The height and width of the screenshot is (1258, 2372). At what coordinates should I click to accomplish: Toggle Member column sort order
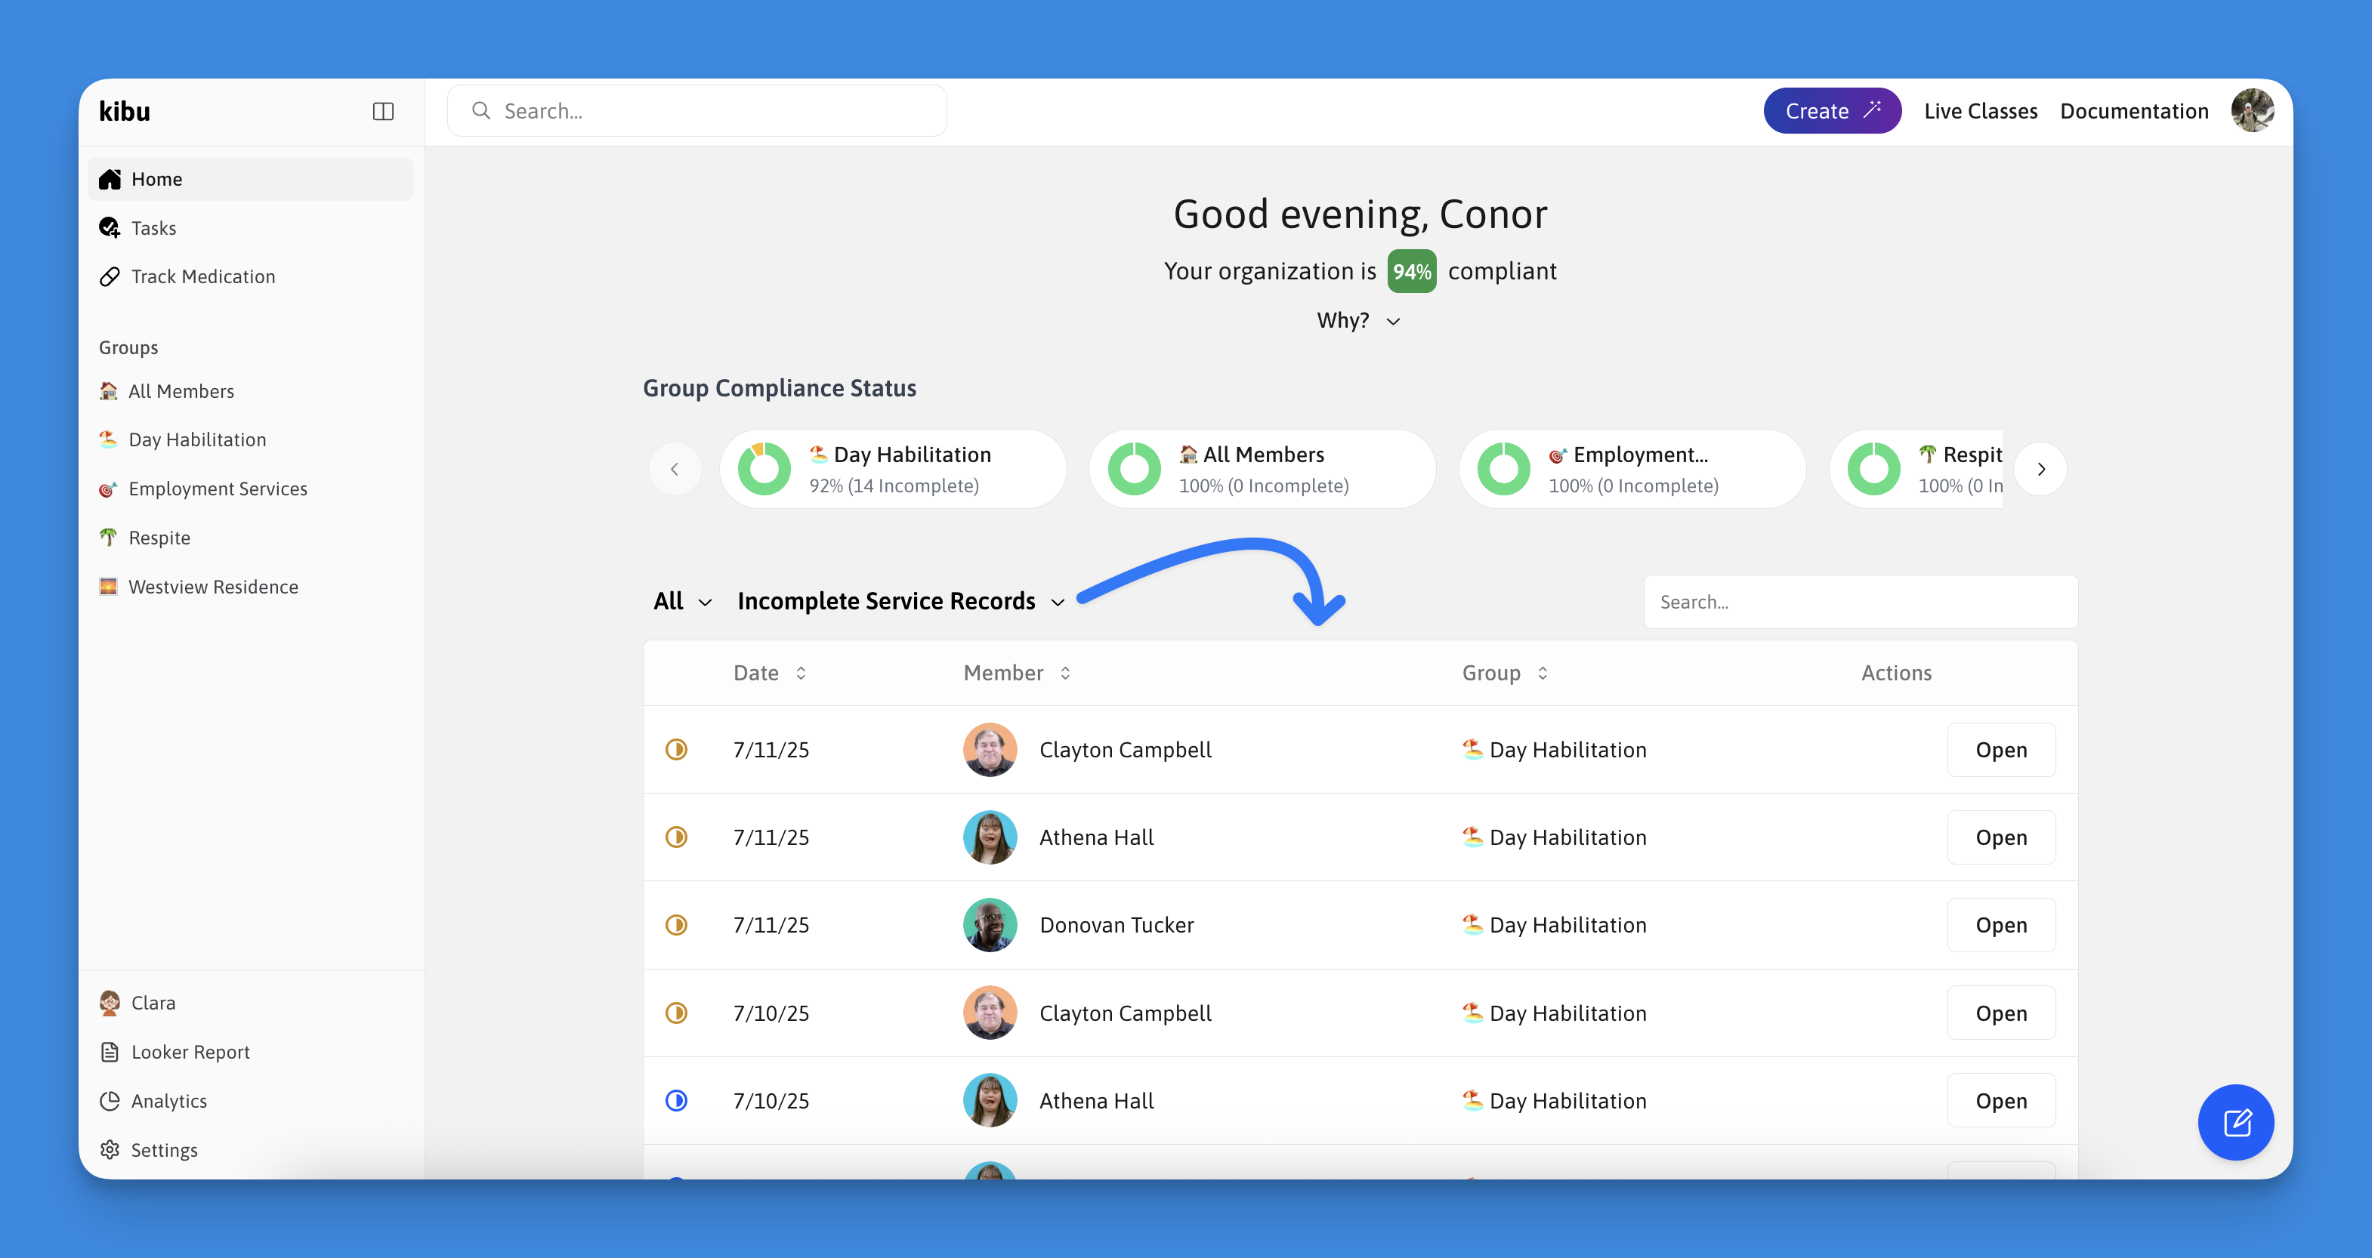(1065, 673)
